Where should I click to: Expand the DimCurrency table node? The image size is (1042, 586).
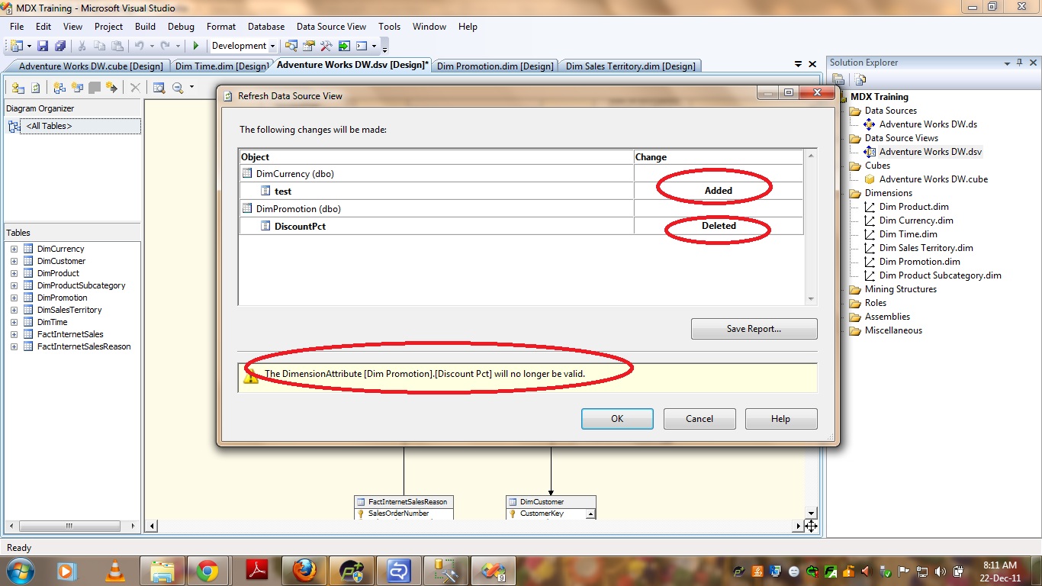click(14, 249)
